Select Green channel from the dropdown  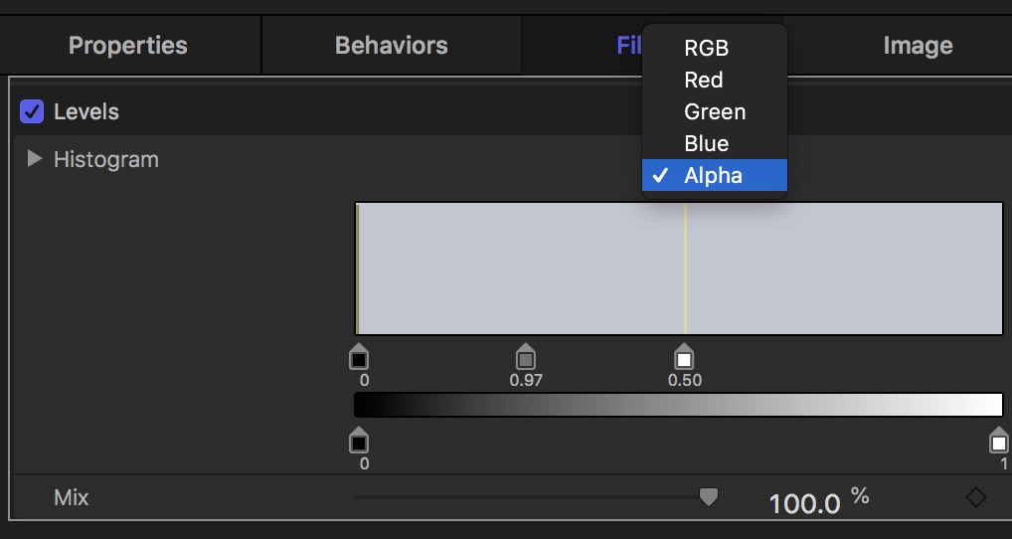pos(715,111)
